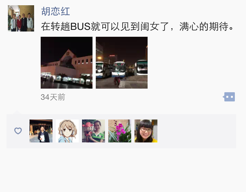This screenshot has height=192, width=246.
Task: Tap the word BUS in the caption
Action: point(80,26)
